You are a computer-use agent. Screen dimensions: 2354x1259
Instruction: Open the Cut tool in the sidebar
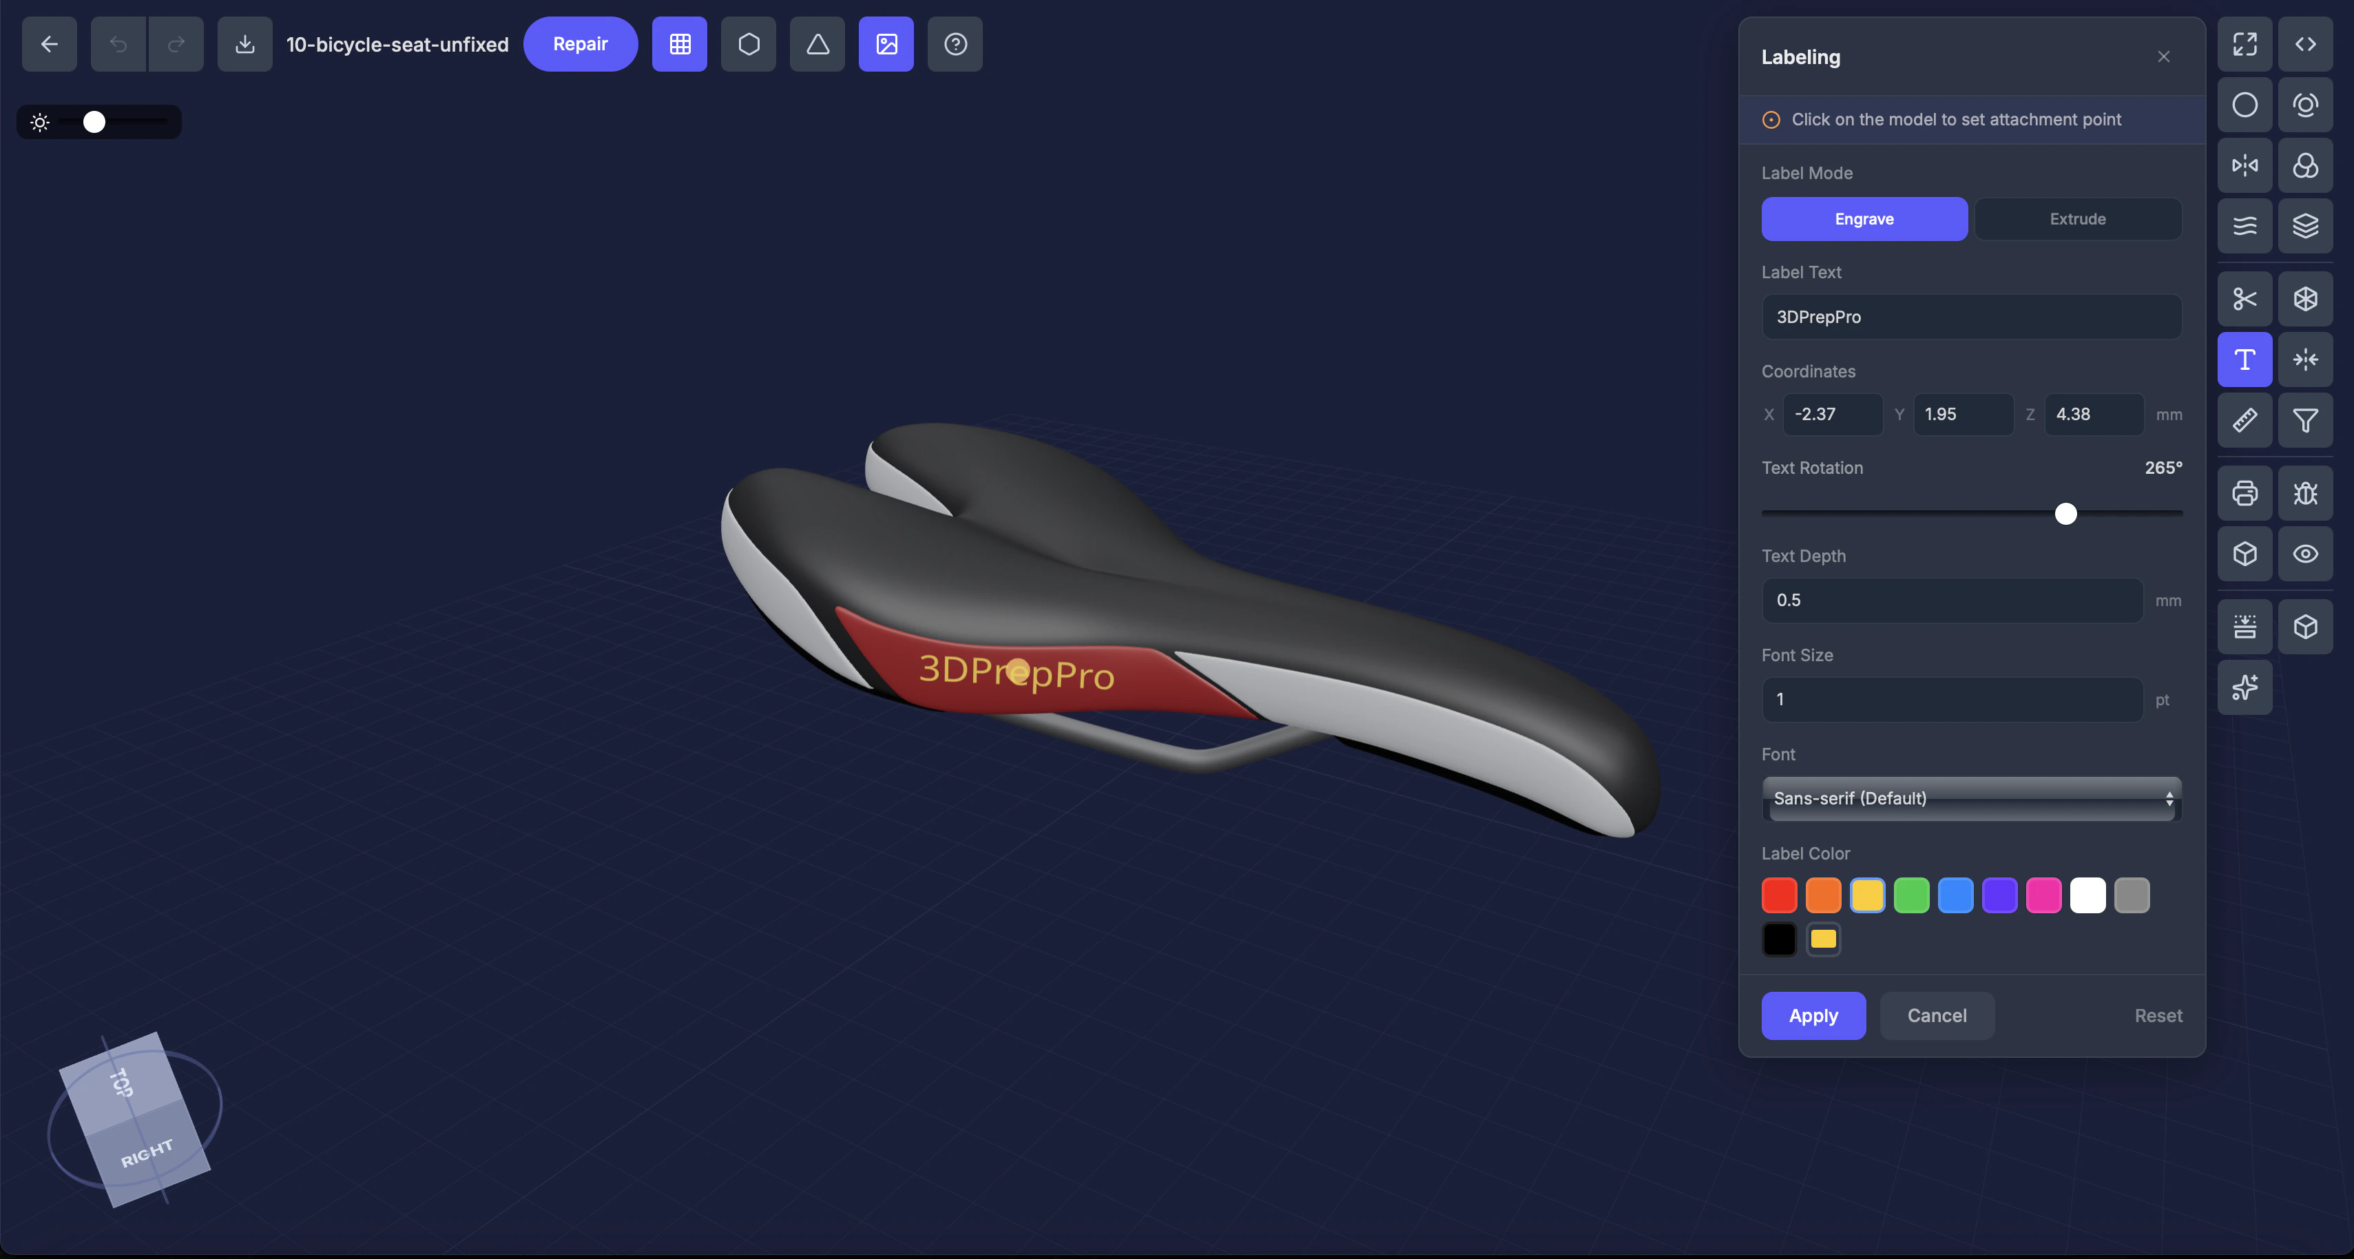click(x=2244, y=299)
